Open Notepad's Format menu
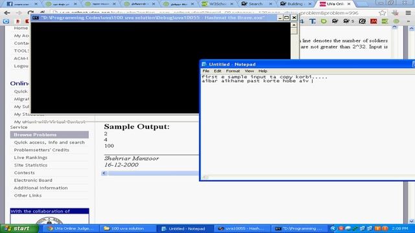415x233 pixels. tap(233, 71)
